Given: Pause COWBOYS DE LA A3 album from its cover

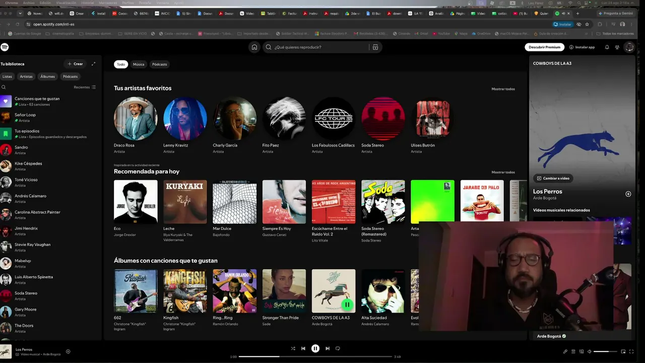Looking at the screenshot, I should point(347,305).
